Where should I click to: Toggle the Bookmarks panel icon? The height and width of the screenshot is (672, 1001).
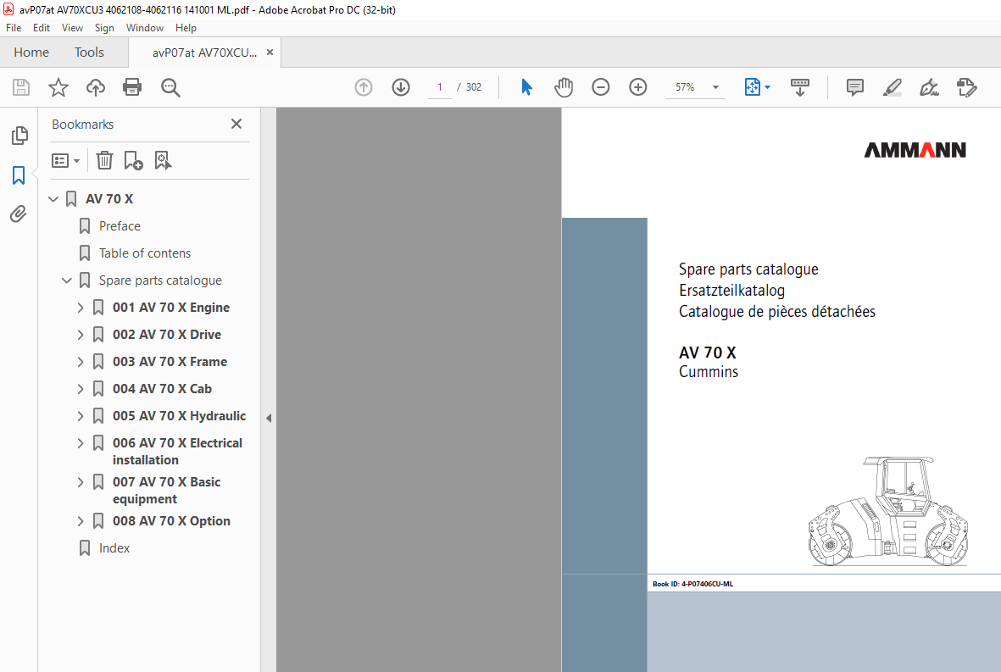tap(19, 175)
